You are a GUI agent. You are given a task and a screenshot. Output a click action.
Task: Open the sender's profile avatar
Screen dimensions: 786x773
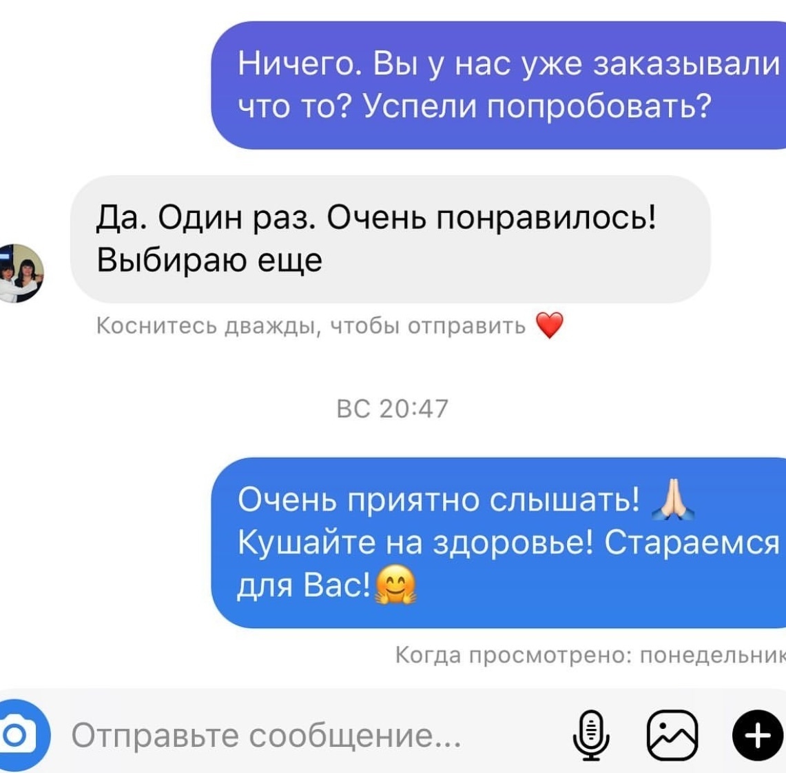pyautogui.click(x=20, y=273)
